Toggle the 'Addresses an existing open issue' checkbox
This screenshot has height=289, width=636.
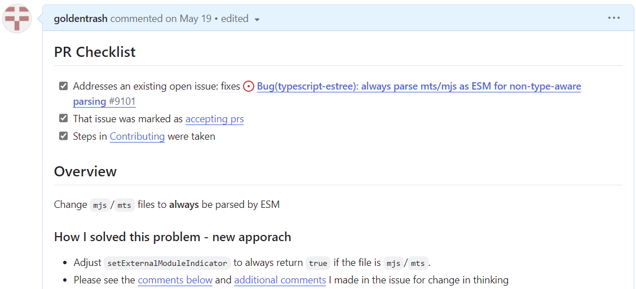63,86
